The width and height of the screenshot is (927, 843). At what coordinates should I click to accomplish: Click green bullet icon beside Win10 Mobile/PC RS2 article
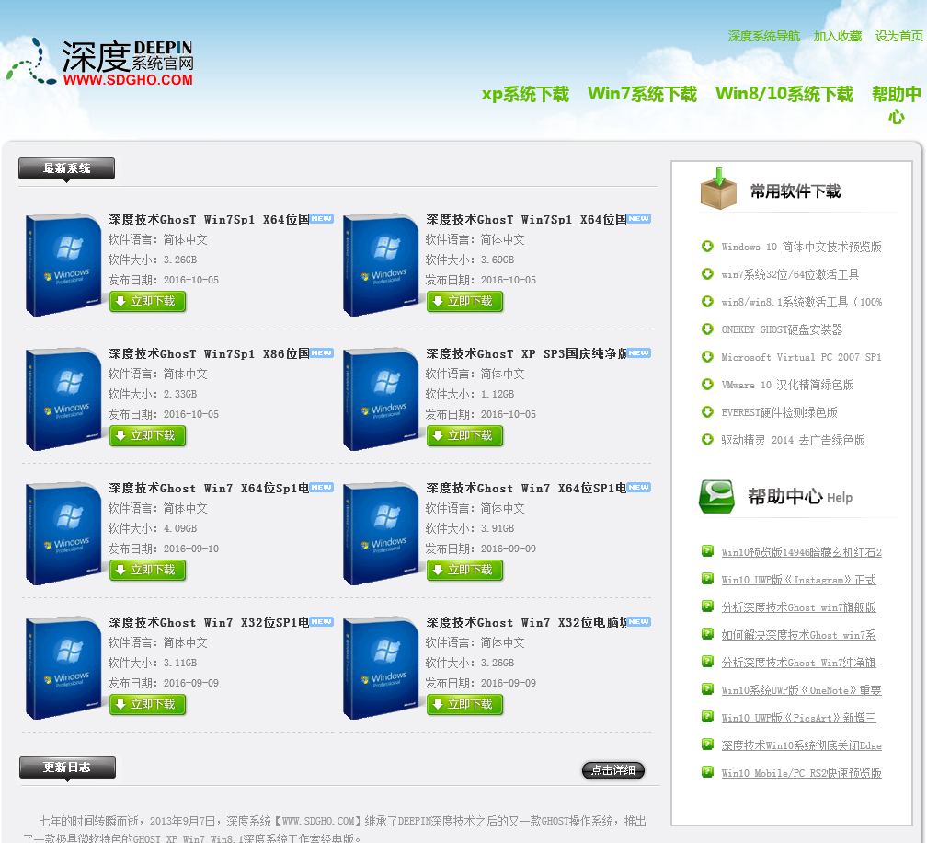707,771
